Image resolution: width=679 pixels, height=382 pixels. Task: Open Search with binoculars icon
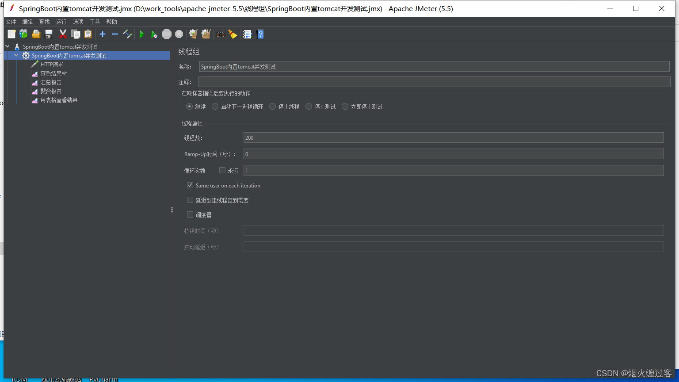220,34
